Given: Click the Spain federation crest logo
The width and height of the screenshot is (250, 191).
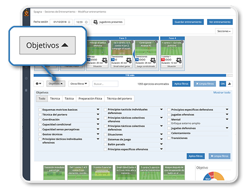Looking at the screenshot, I should point(26,13).
